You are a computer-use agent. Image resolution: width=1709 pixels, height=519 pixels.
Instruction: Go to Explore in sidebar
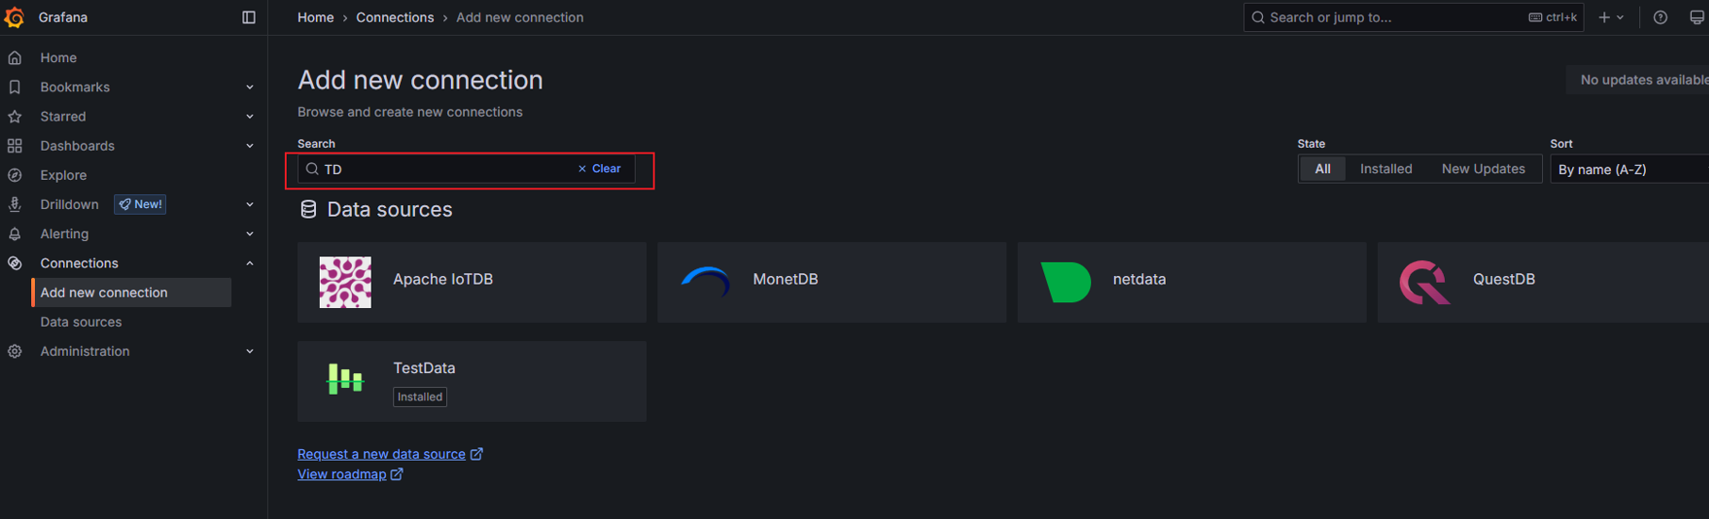63,175
